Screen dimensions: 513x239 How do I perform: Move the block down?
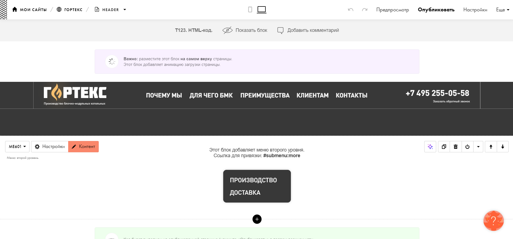pyautogui.click(x=503, y=147)
